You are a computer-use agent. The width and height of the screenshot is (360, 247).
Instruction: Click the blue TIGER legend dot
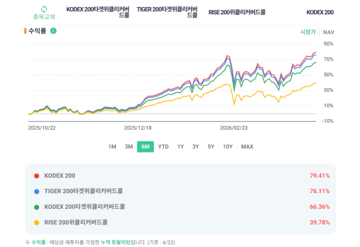pos(36,192)
